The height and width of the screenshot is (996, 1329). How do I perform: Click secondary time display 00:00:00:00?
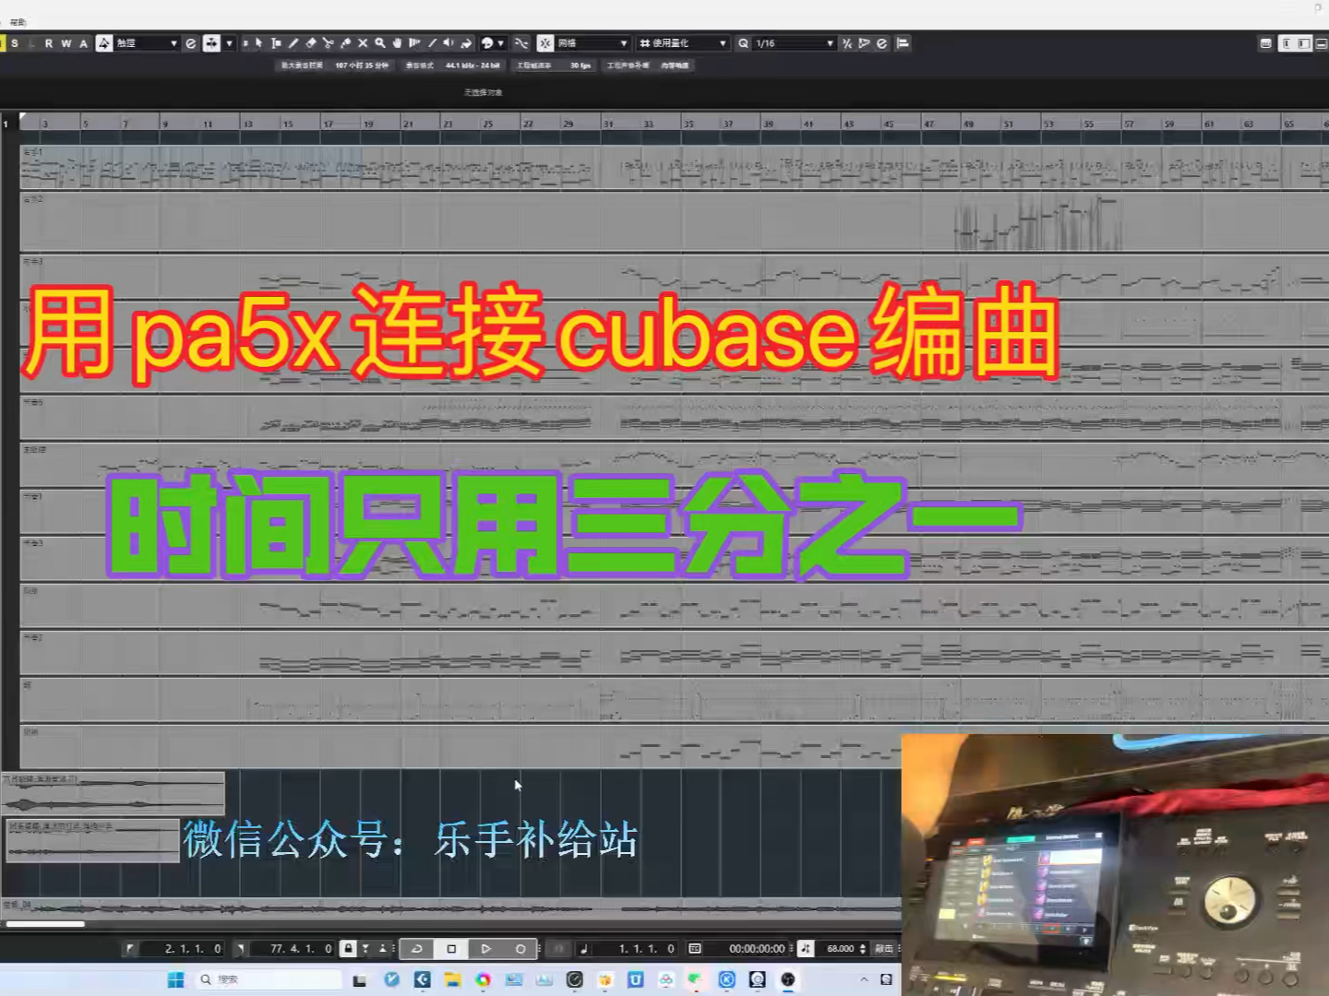pos(757,949)
